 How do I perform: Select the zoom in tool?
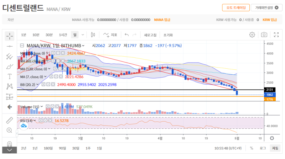(10, 130)
